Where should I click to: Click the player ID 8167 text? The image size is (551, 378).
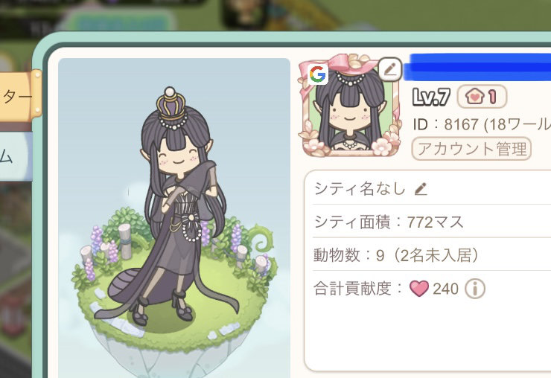coord(482,124)
